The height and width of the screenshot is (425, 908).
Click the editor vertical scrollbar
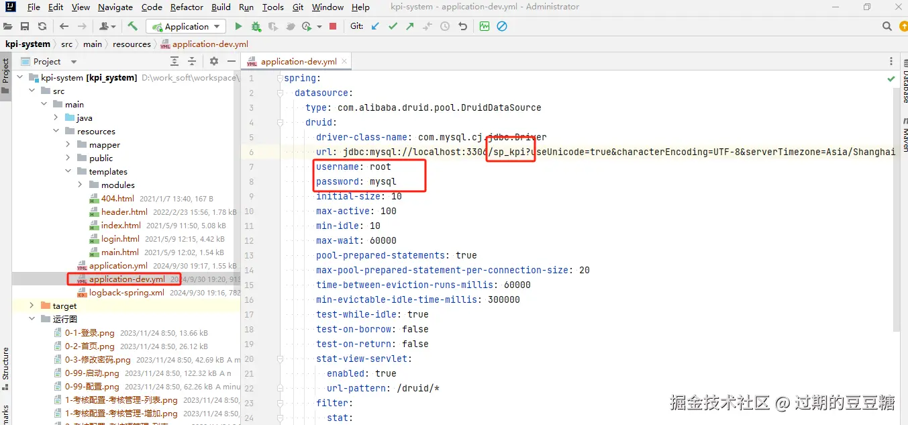click(896, 208)
